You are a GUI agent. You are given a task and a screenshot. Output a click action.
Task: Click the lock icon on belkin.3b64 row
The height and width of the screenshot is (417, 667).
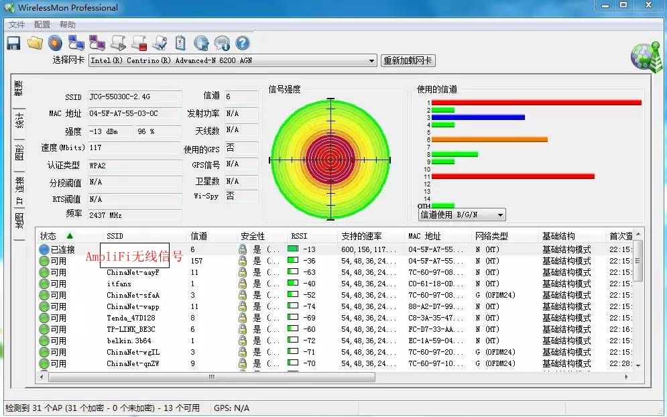pos(241,340)
